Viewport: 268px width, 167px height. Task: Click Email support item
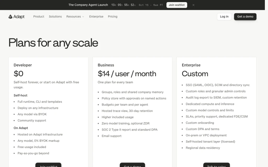[111, 136]
